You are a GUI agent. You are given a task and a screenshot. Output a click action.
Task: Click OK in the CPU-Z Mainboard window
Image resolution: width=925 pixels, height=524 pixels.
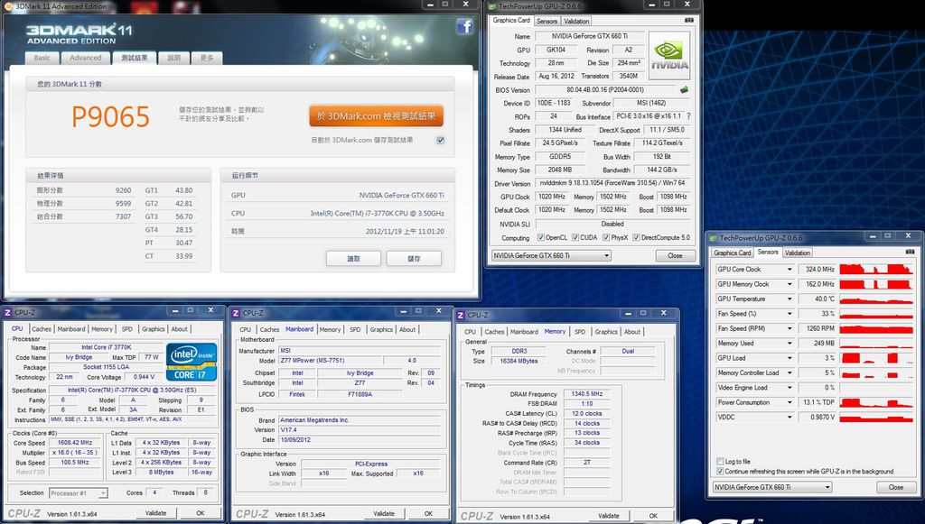428,514
